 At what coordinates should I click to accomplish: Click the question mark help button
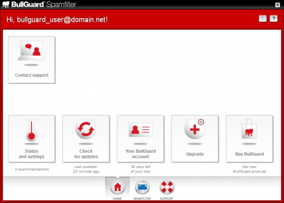(273, 18)
